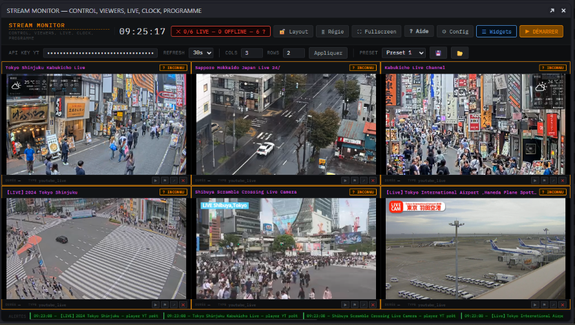
Task: Start monitoring with DÉMARRER
Action: 541,32
